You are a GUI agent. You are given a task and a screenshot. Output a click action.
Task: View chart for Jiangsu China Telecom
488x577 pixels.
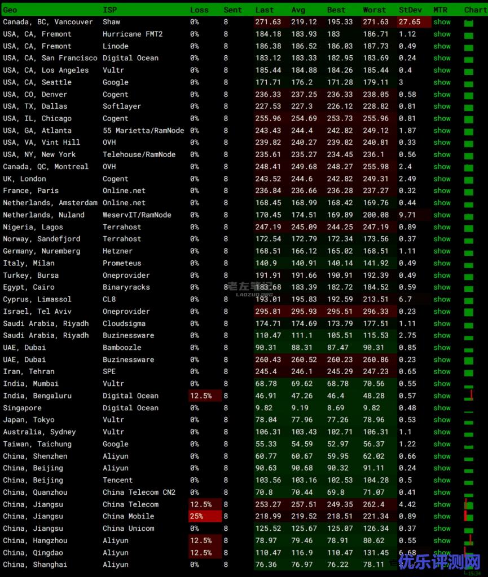point(468,504)
